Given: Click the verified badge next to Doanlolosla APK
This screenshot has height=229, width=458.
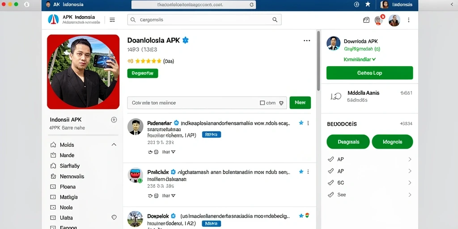Looking at the screenshot, I should pyautogui.click(x=186, y=40).
